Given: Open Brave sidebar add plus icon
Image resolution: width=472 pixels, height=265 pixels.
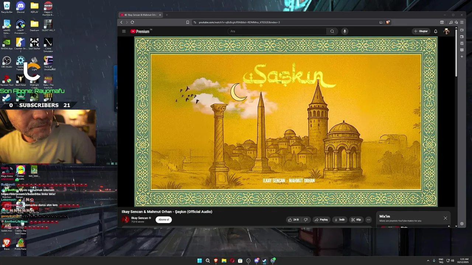Looking at the screenshot, I should point(462,57).
